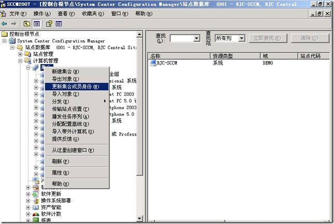Collapse the System Center Configuration Manager node
Screen dimensions: 334x224
click(5, 41)
